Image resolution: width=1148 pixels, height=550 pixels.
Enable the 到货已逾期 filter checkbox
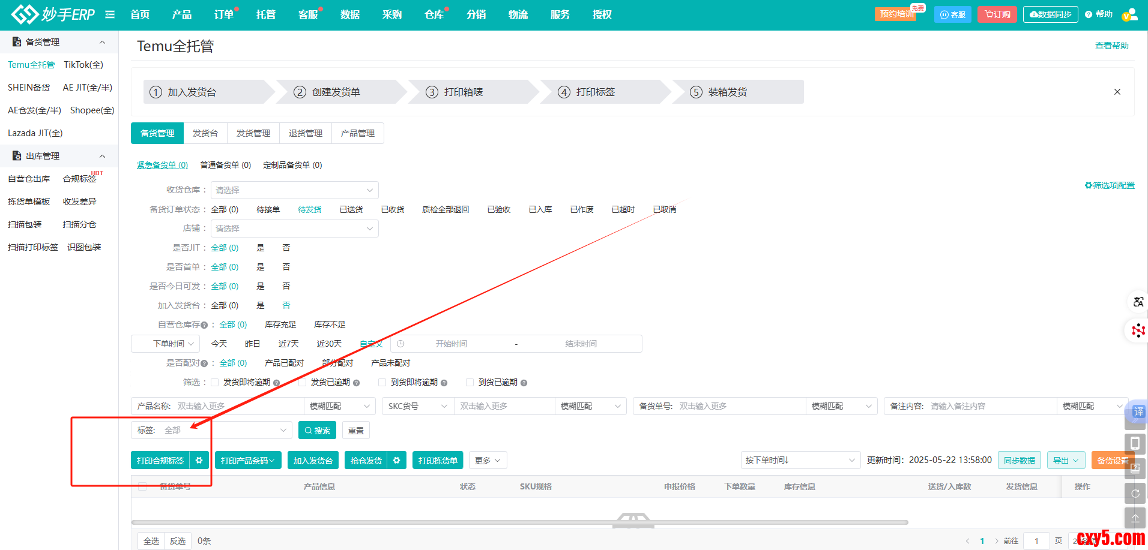(x=470, y=382)
